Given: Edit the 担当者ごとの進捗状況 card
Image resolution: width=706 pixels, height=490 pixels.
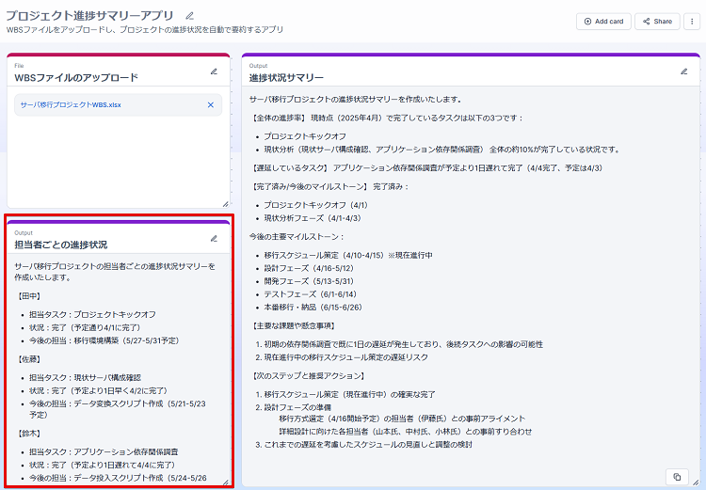Looking at the screenshot, I should [214, 239].
